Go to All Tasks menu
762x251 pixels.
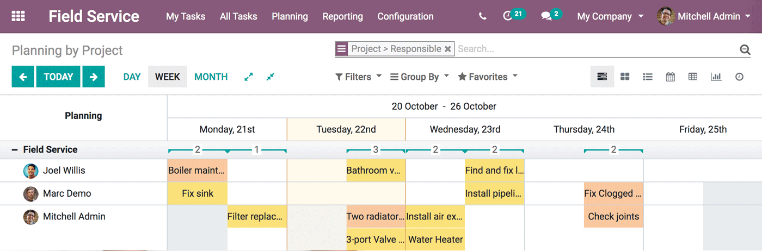tap(238, 16)
